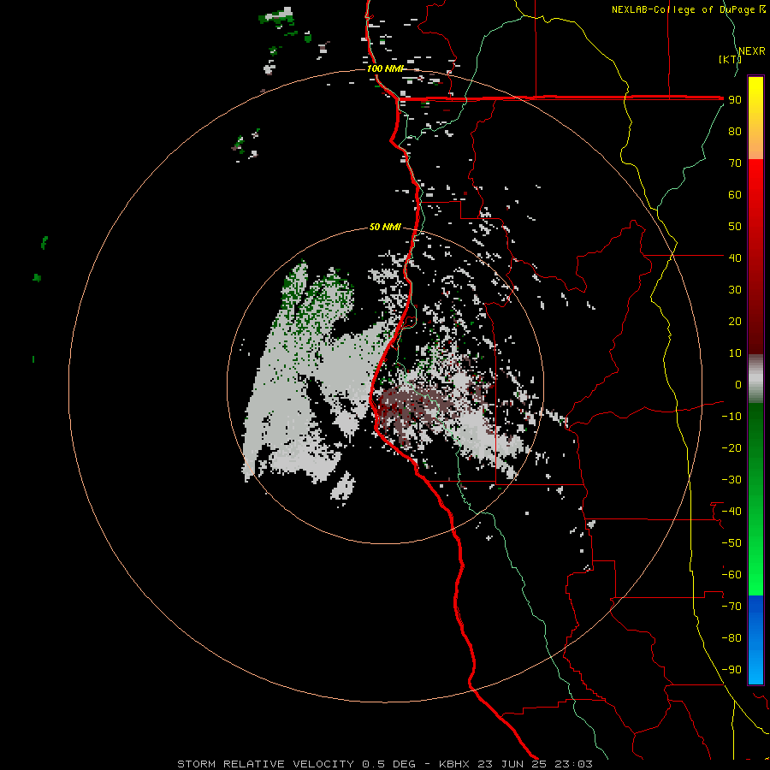Click the 70 value on the velocity scale
Viewport: 770px width, 770px height.
735,163
